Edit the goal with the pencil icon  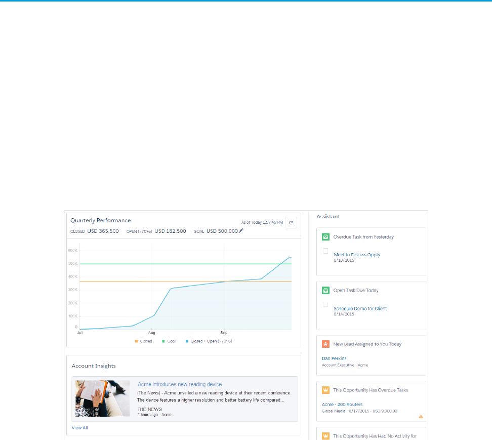click(241, 231)
